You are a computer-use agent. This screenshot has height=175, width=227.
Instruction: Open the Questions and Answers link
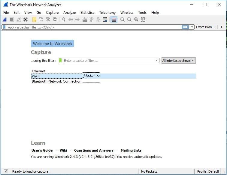94,150
